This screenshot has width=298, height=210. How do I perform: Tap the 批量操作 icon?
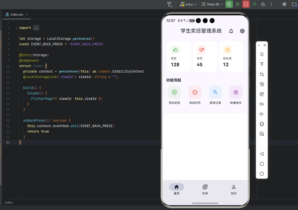click(236, 92)
